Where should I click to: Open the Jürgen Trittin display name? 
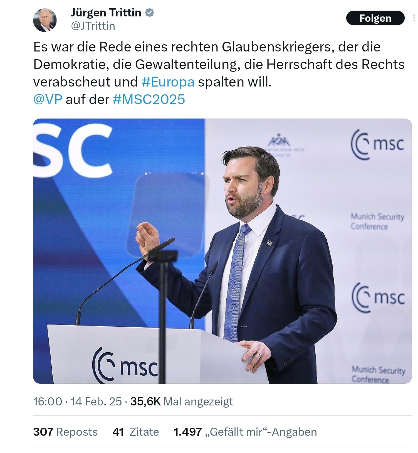[x=106, y=13]
